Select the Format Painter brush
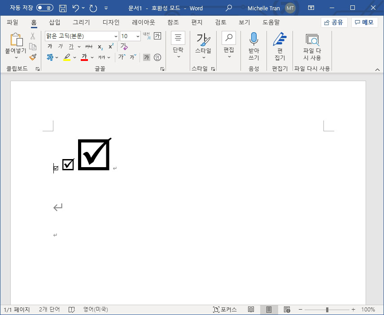The width and height of the screenshot is (384, 315). click(33, 57)
